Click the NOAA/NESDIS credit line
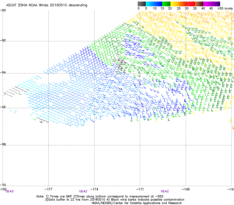The image size is (234, 205). coord(137,203)
